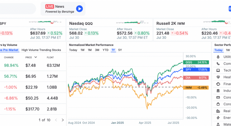Select 1W tab in Sector Performance
Screen dimensions: 231x126
pos(228,50)
